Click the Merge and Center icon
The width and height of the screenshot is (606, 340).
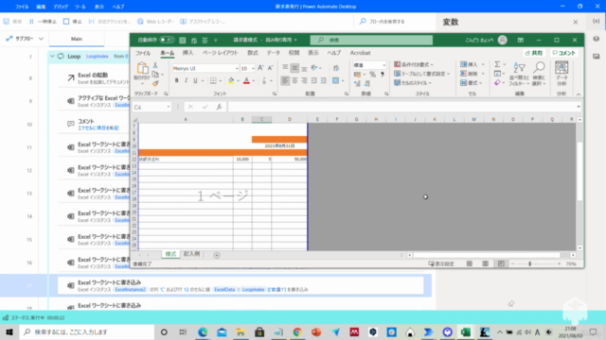pos(335,80)
